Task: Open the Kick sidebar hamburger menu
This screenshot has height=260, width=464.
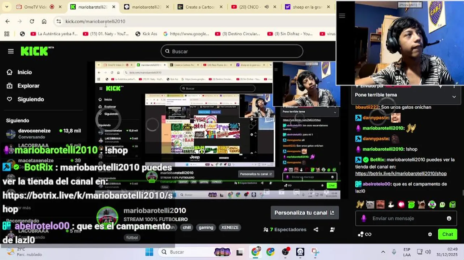Action: click(x=11, y=51)
